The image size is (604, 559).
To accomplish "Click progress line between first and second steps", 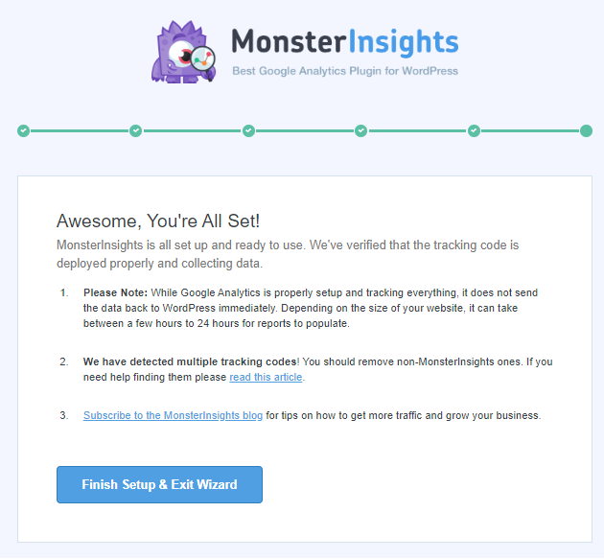I will pyautogui.click(x=80, y=131).
